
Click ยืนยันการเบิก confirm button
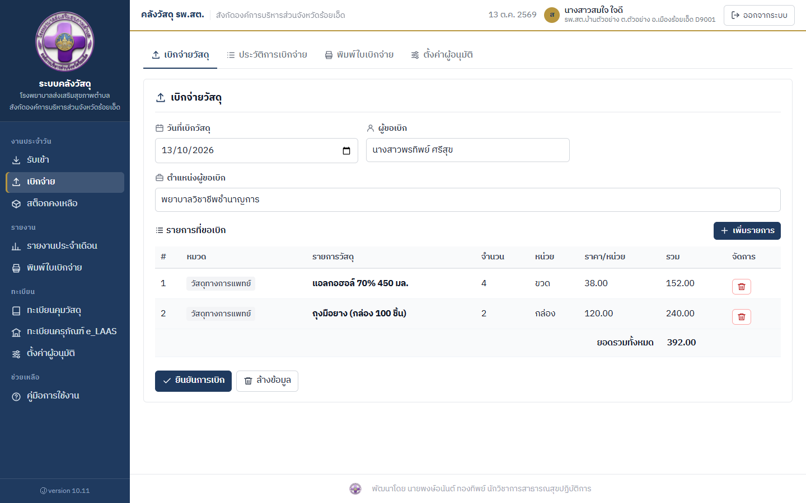tap(193, 381)
